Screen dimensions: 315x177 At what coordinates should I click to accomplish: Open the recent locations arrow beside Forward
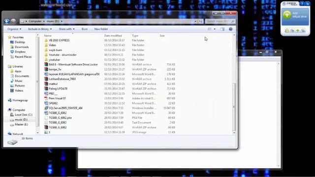pos(18,21)
